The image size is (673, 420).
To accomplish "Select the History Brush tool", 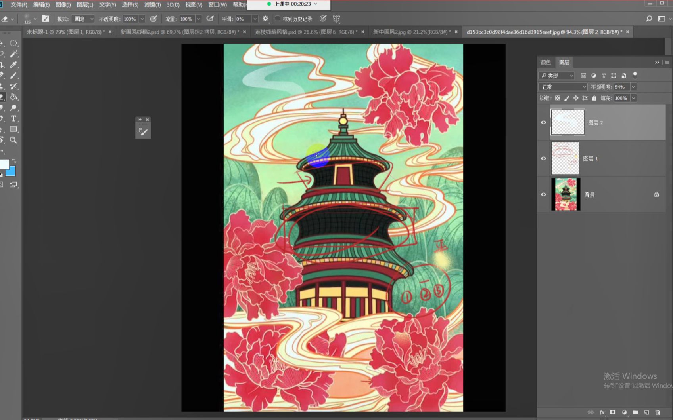I will pos(13,86).
